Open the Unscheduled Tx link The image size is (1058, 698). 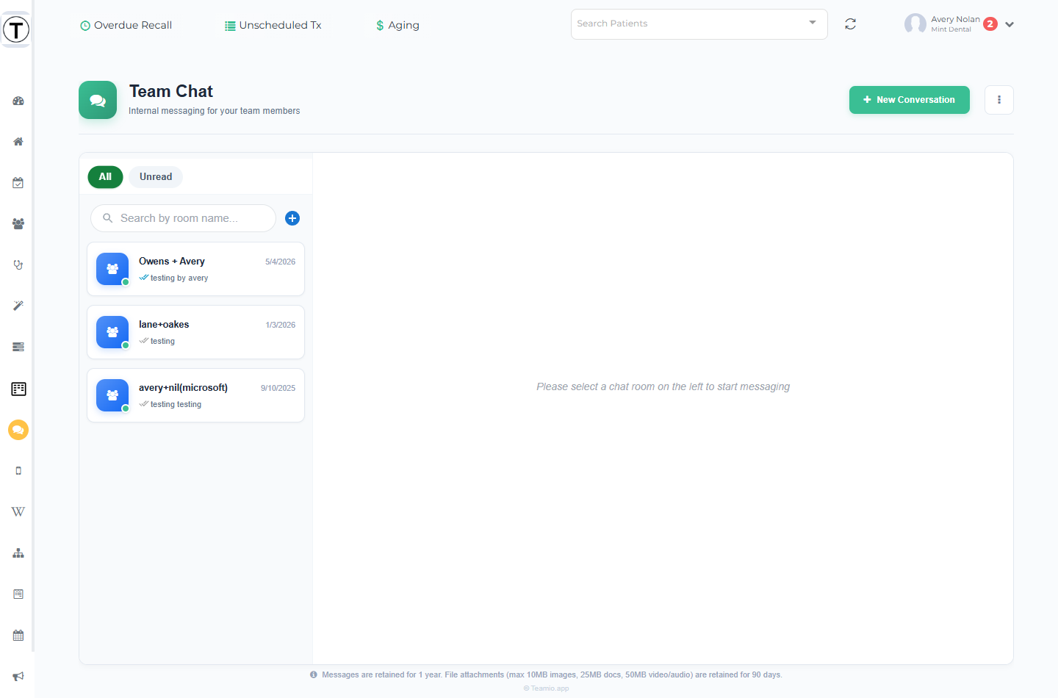273,25
